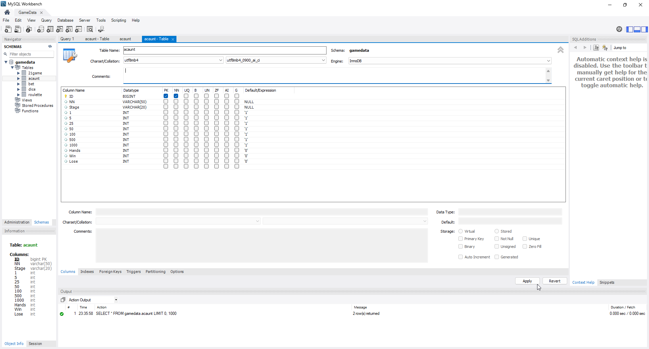Screen dimensions: 649x349
Task: Open the schema inspector info icon
Action: tap(29, 29)
